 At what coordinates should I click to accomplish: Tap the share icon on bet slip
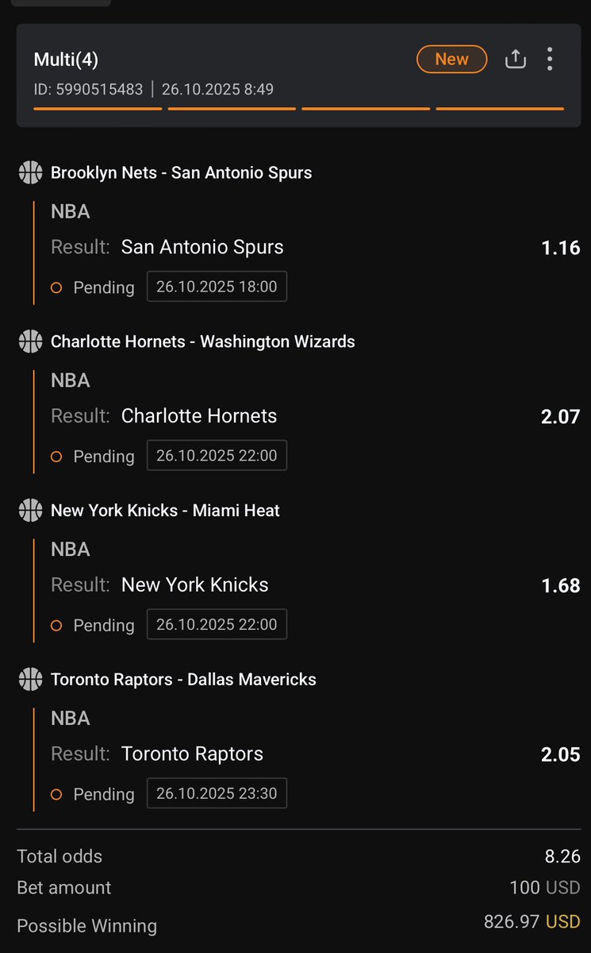(516, 60)
